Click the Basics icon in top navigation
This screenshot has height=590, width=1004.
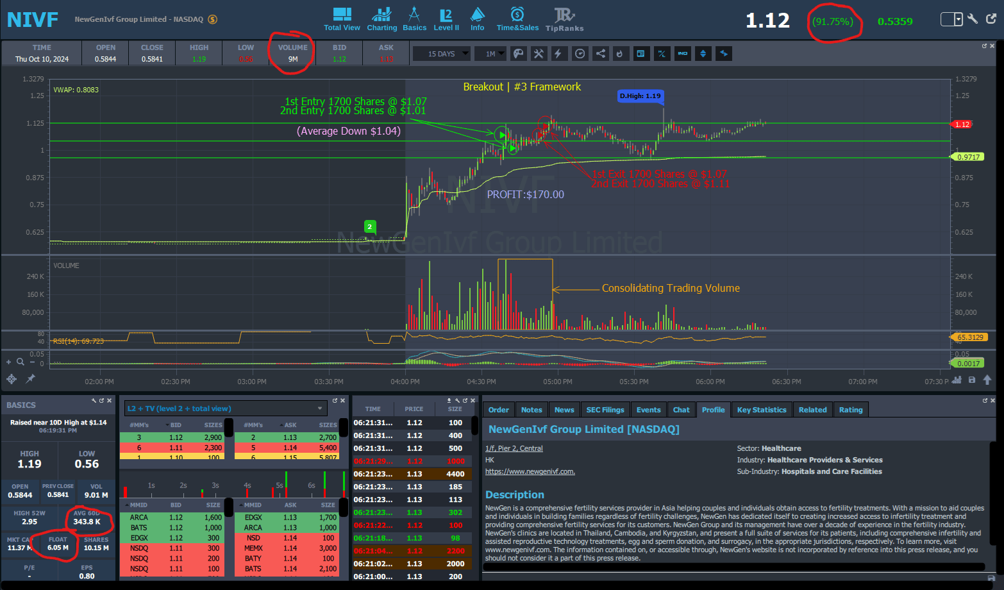[x=415, y=18]
